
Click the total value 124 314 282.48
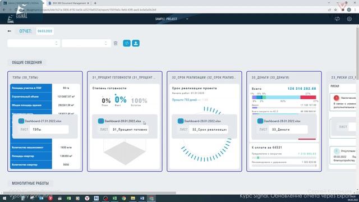point(302,89)
